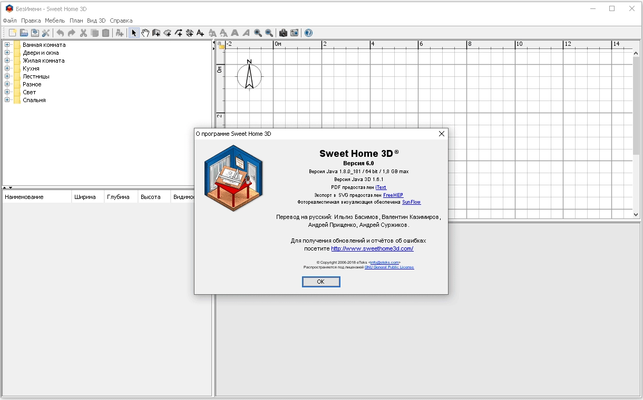The height and width of the screenshot is (400, 643).
Task: Expand the Жилая комната category
Action: tap(7, 61)
